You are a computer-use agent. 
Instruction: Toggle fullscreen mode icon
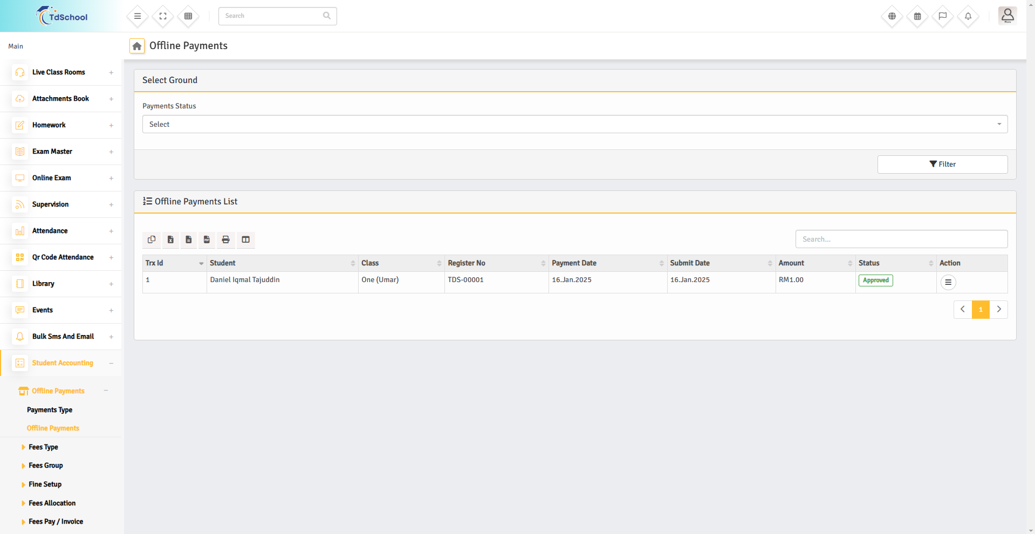click(163, 16)
